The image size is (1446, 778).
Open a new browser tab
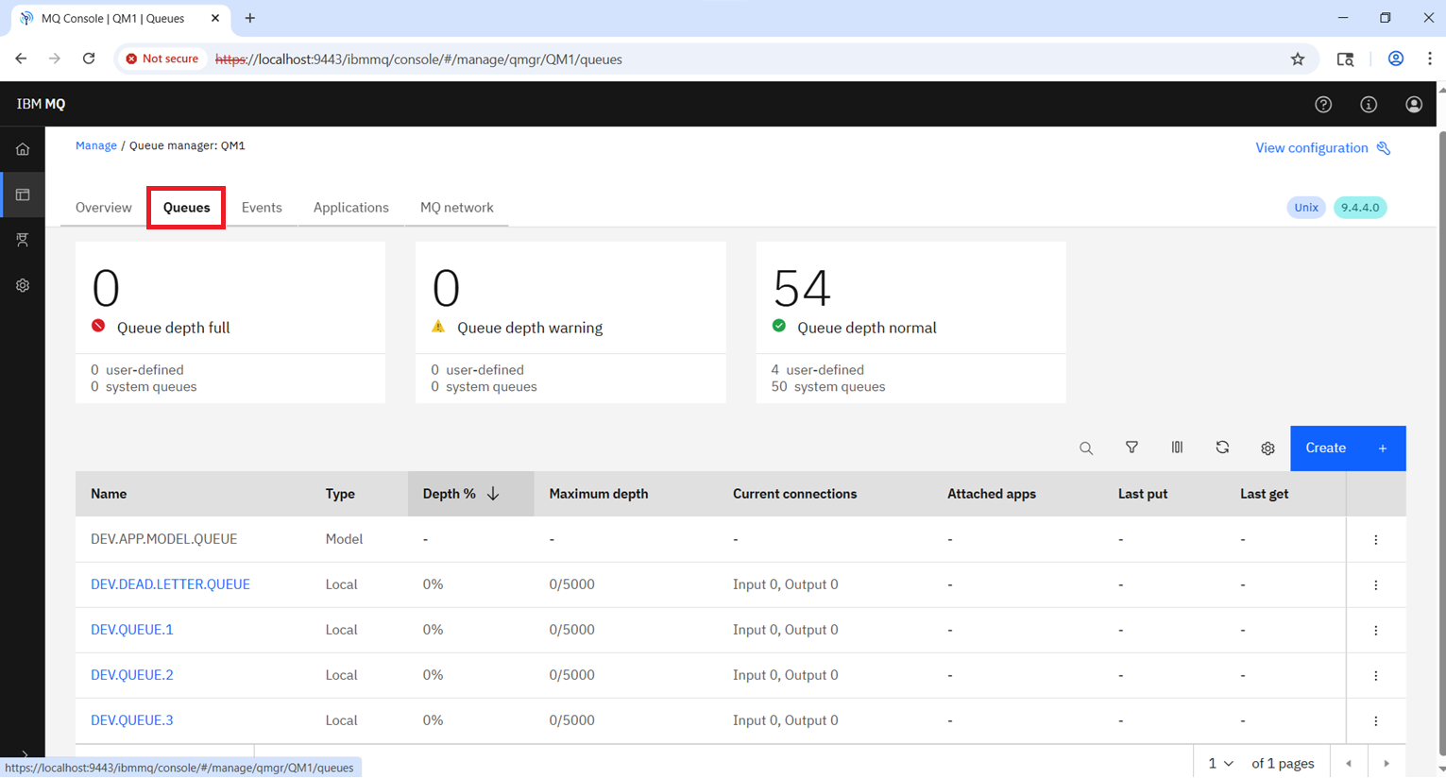(250, 18)
